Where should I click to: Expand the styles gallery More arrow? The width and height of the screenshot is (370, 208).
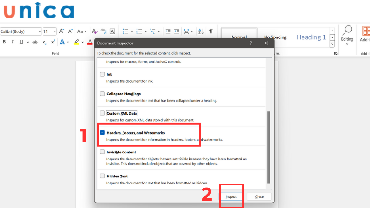point(332,44)
